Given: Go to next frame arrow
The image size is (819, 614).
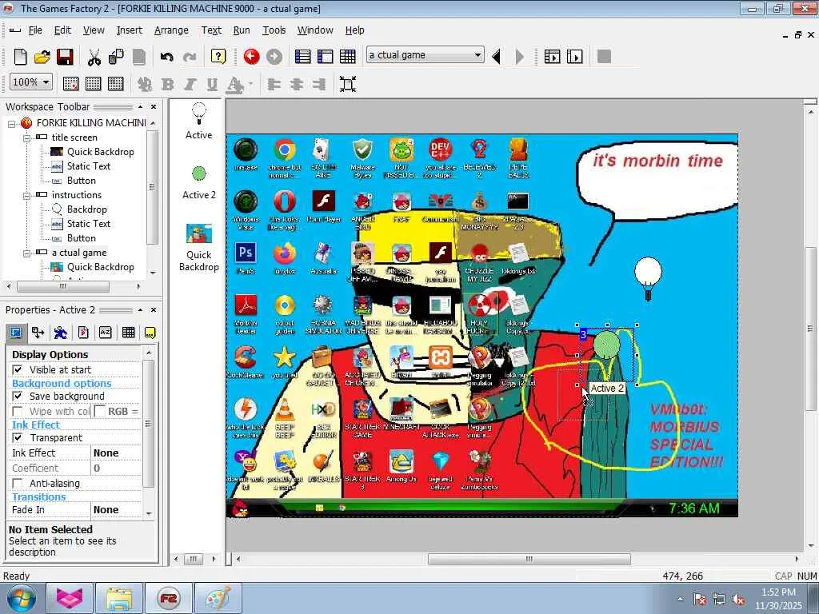Looking at the screenshot, I should tap(519, 57).
